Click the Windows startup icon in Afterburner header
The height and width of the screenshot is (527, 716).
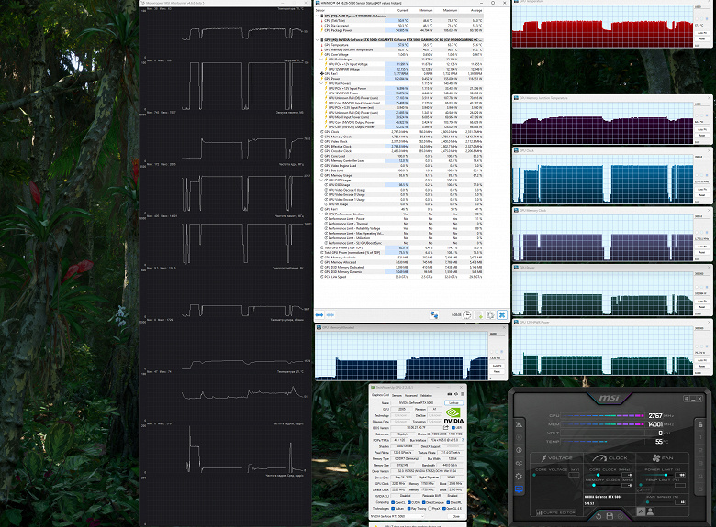click(x=687, y=399)
